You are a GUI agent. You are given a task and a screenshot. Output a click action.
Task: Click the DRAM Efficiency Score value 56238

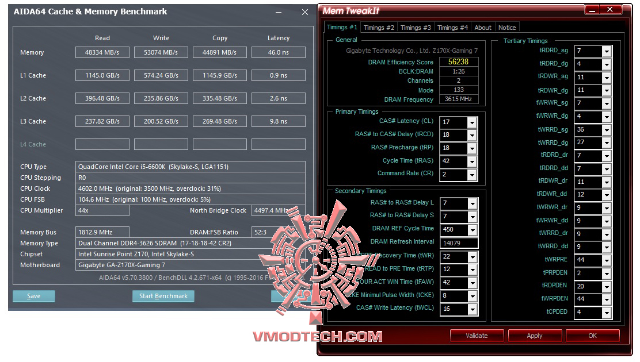click(x=458, y=61)
